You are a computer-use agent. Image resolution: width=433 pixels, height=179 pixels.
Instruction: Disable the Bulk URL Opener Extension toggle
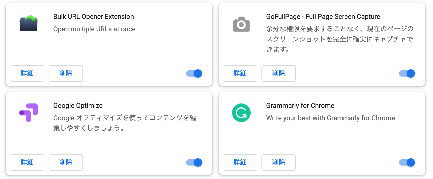pyautogui.click(x=194, y=73)
